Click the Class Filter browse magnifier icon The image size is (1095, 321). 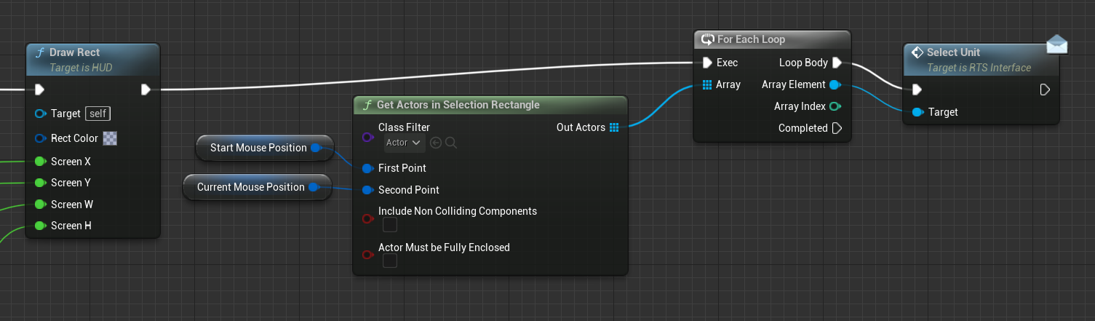click(x=451, y=143)
